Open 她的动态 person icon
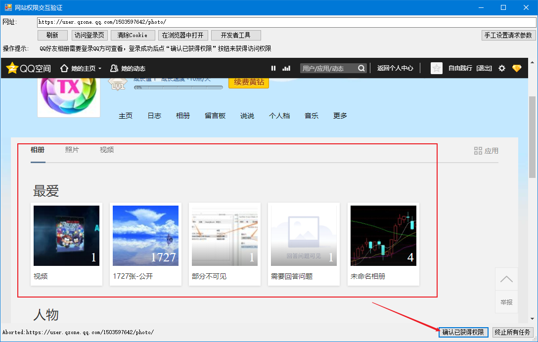 pos(114,68)
